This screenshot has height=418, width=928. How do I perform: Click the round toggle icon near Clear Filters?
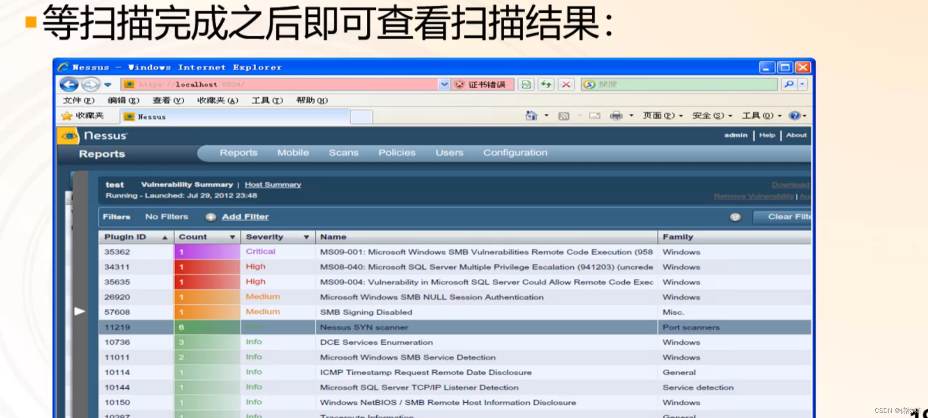click(735, 217)
